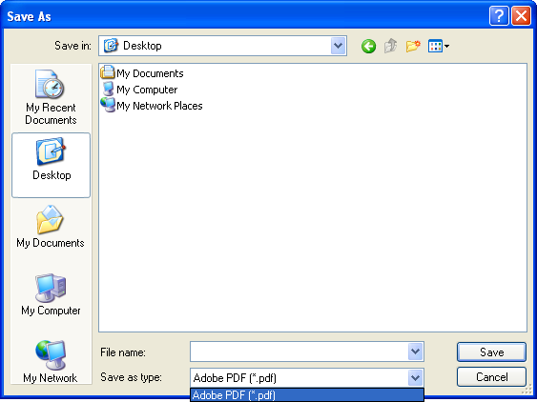The image size is (537, 402).
Task: Select My Computer in file list
Action: point(139,90)
